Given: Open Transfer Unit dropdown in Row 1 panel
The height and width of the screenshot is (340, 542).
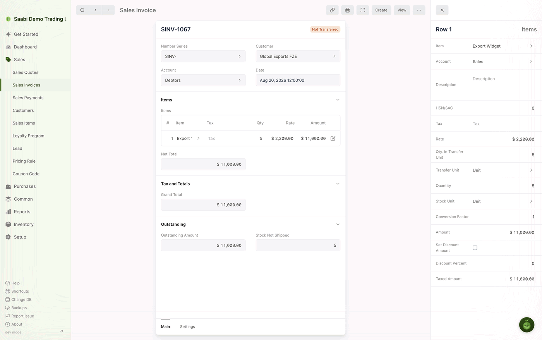Looking at the screenshot, I should [x=503, y=170].
